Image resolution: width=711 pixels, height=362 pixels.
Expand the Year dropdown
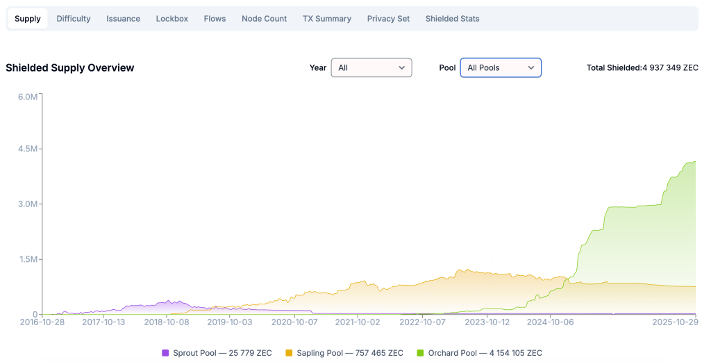[x=371, y=67]
